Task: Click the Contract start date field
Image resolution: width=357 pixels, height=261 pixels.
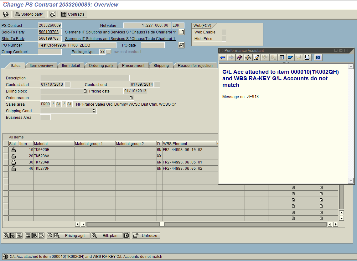Action: point(52,84)
